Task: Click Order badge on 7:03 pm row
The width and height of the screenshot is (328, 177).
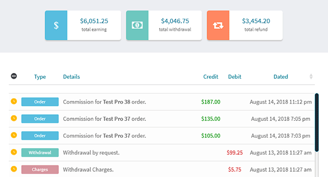Action: click(40, 136)
